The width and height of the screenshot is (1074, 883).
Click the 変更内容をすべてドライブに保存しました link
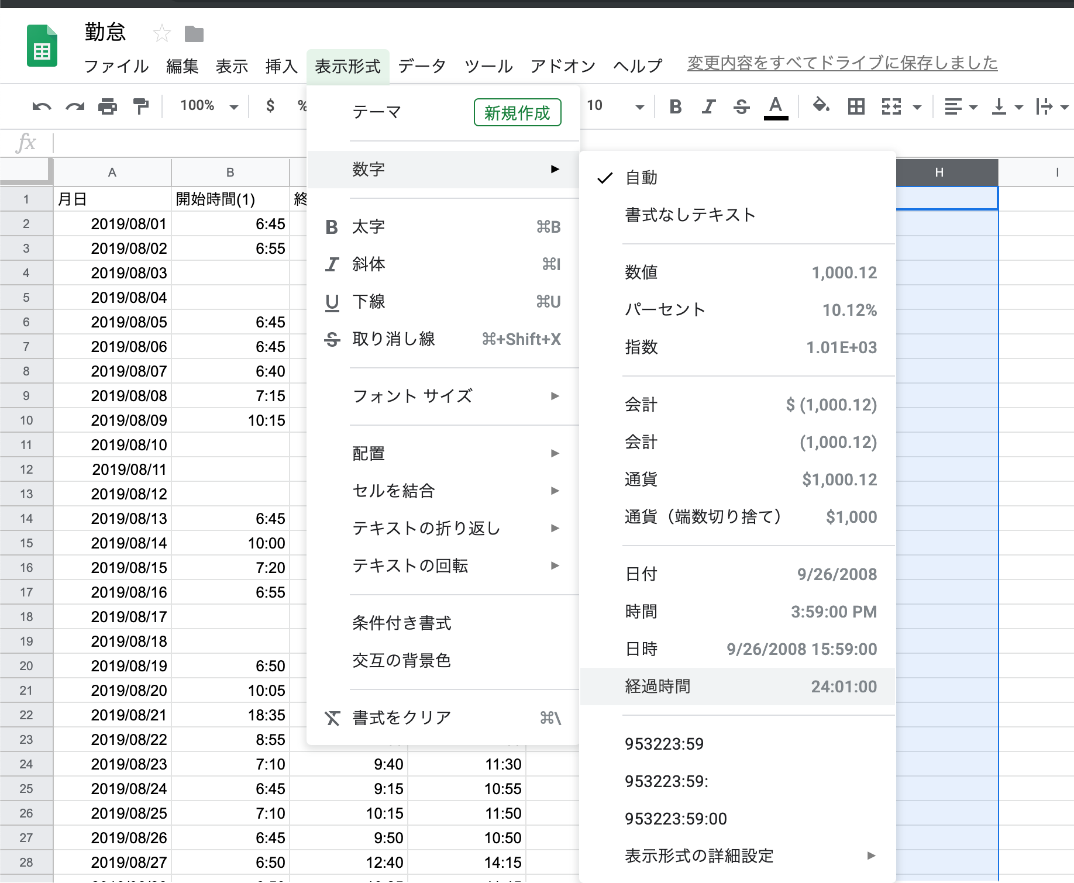842,63
